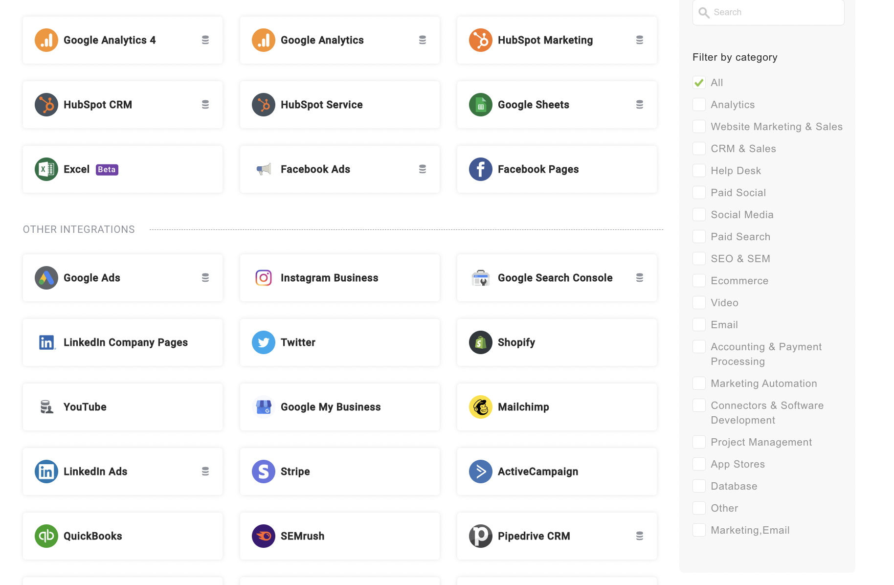Click database stack icon on HubSpot Marketing
Image resolution: width=894 pixels, height=585 pixels.
click(x=640, y=40)
